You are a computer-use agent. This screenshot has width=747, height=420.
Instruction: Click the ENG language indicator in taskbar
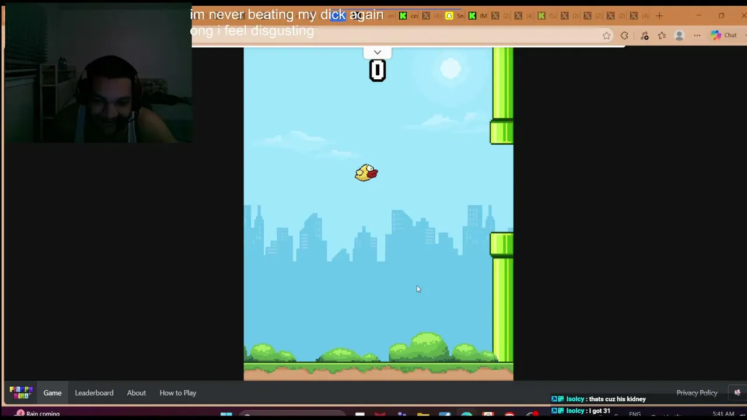(x=635, y=414)
